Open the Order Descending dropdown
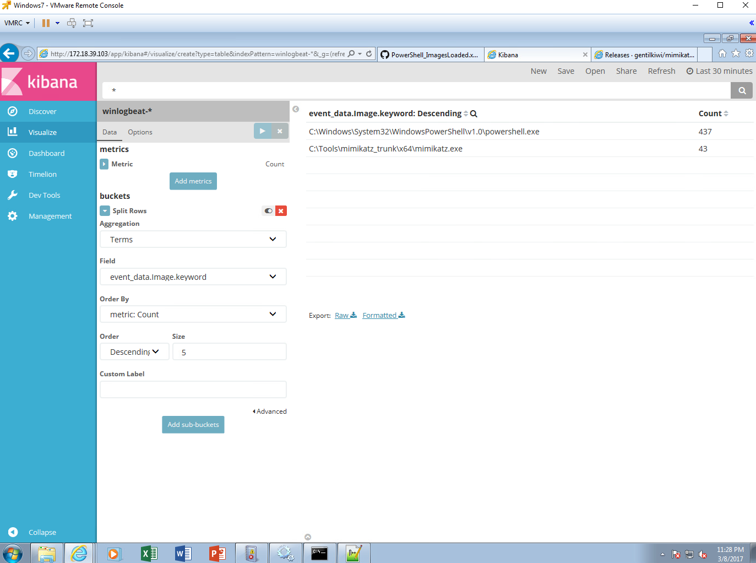This screenshot has width=756, height=563. tap(134, 351)
